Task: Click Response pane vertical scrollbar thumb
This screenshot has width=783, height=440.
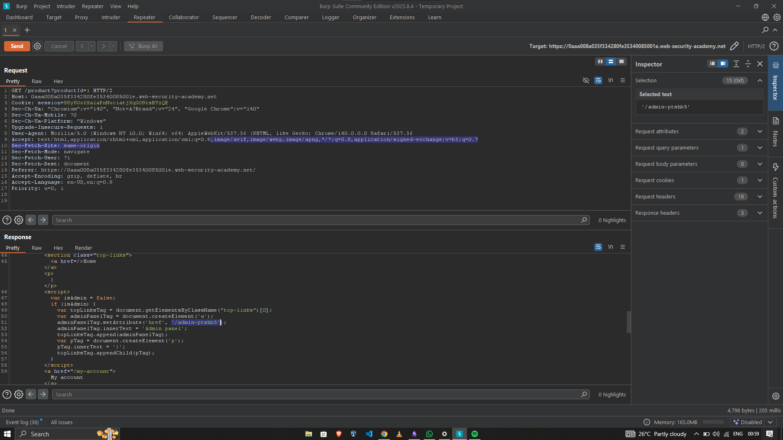Action: click(628, 322)
